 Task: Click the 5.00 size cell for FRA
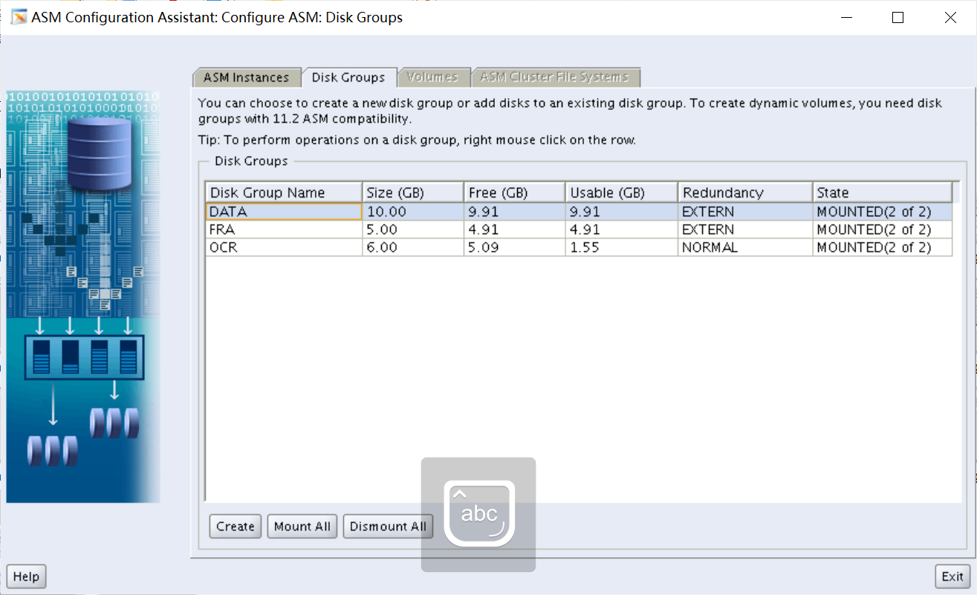point(413,230)
